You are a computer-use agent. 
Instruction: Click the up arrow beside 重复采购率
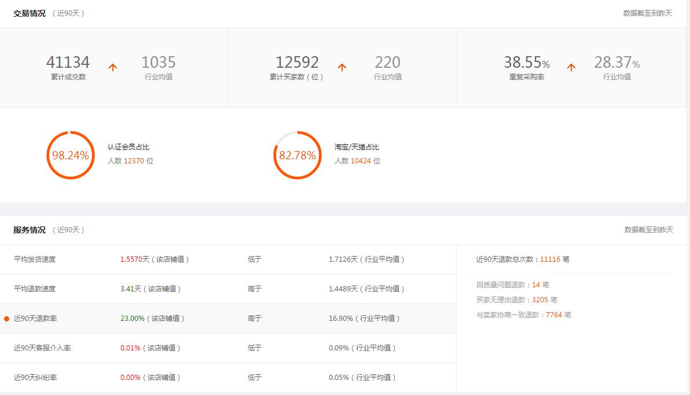(571, 67)
